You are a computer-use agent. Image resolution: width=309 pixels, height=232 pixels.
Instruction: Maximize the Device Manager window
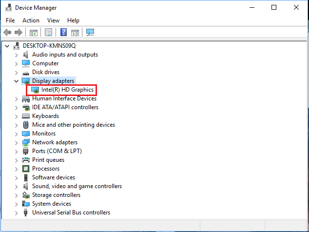(x=274, y=8)
